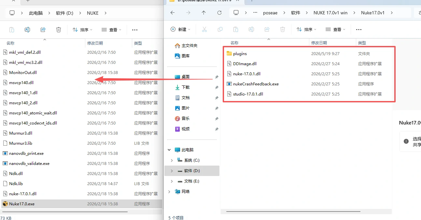Open 查看 dropdown in right window
The width and height of the screenshot is (421, 220).
(x=335, y=29)
